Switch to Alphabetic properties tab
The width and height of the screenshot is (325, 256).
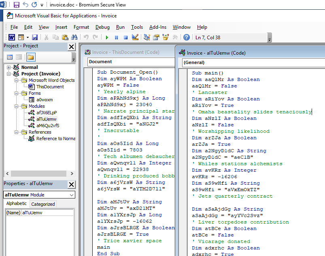coord(16,203)
